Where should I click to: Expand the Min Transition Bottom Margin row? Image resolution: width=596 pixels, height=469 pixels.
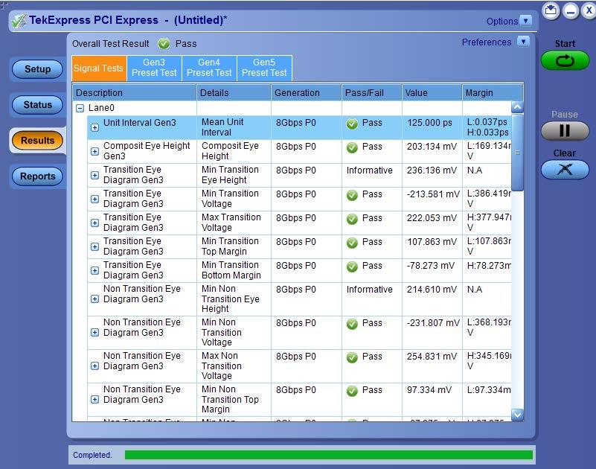click(94, 270)
